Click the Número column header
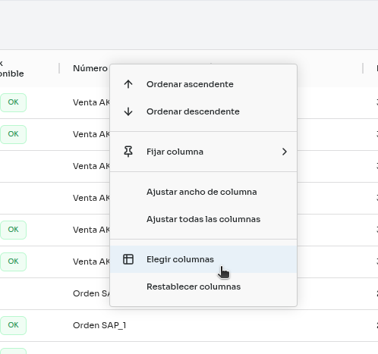 tap(90, 68)
